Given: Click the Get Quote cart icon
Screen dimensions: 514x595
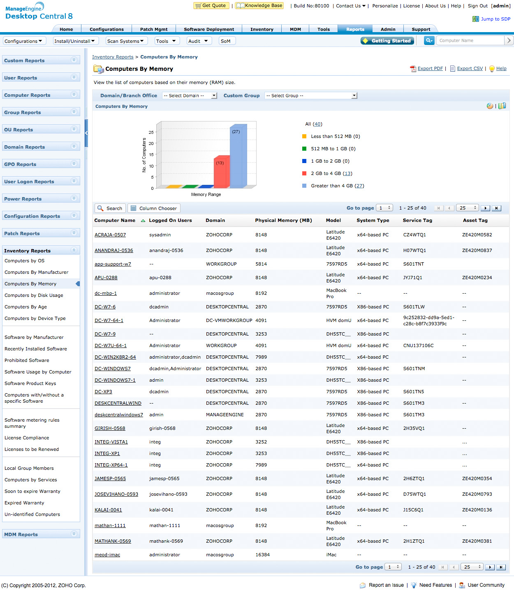Looking at the screenshot, I should [x=198, y=6].
